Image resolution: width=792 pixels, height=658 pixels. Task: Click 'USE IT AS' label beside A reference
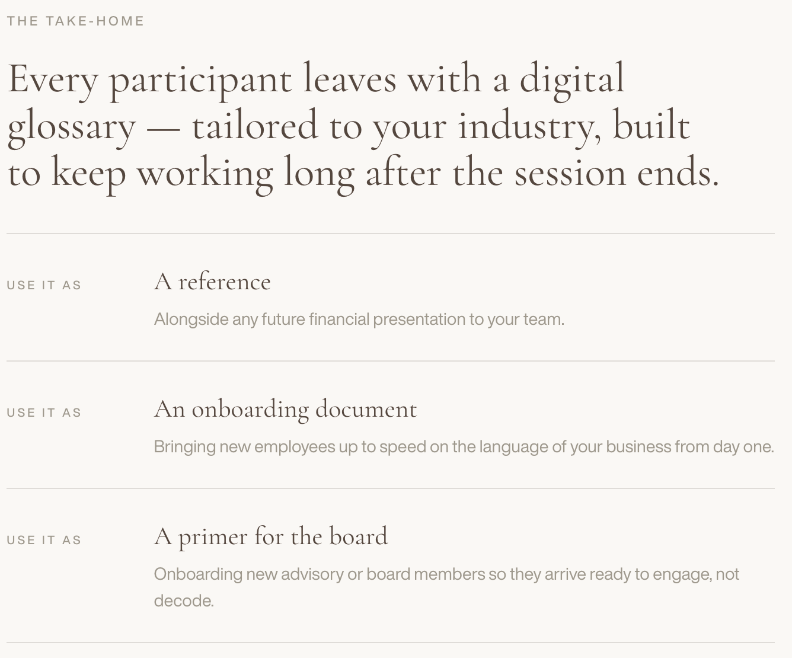44,285
